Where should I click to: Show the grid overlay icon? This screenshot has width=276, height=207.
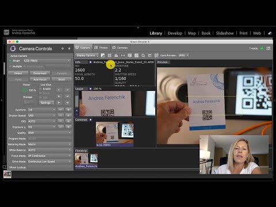coord(109,55)
